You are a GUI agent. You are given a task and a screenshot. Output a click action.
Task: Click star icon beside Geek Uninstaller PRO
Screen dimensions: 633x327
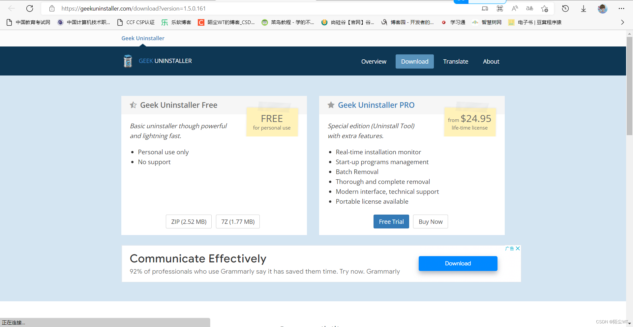[x=331, y=105]
